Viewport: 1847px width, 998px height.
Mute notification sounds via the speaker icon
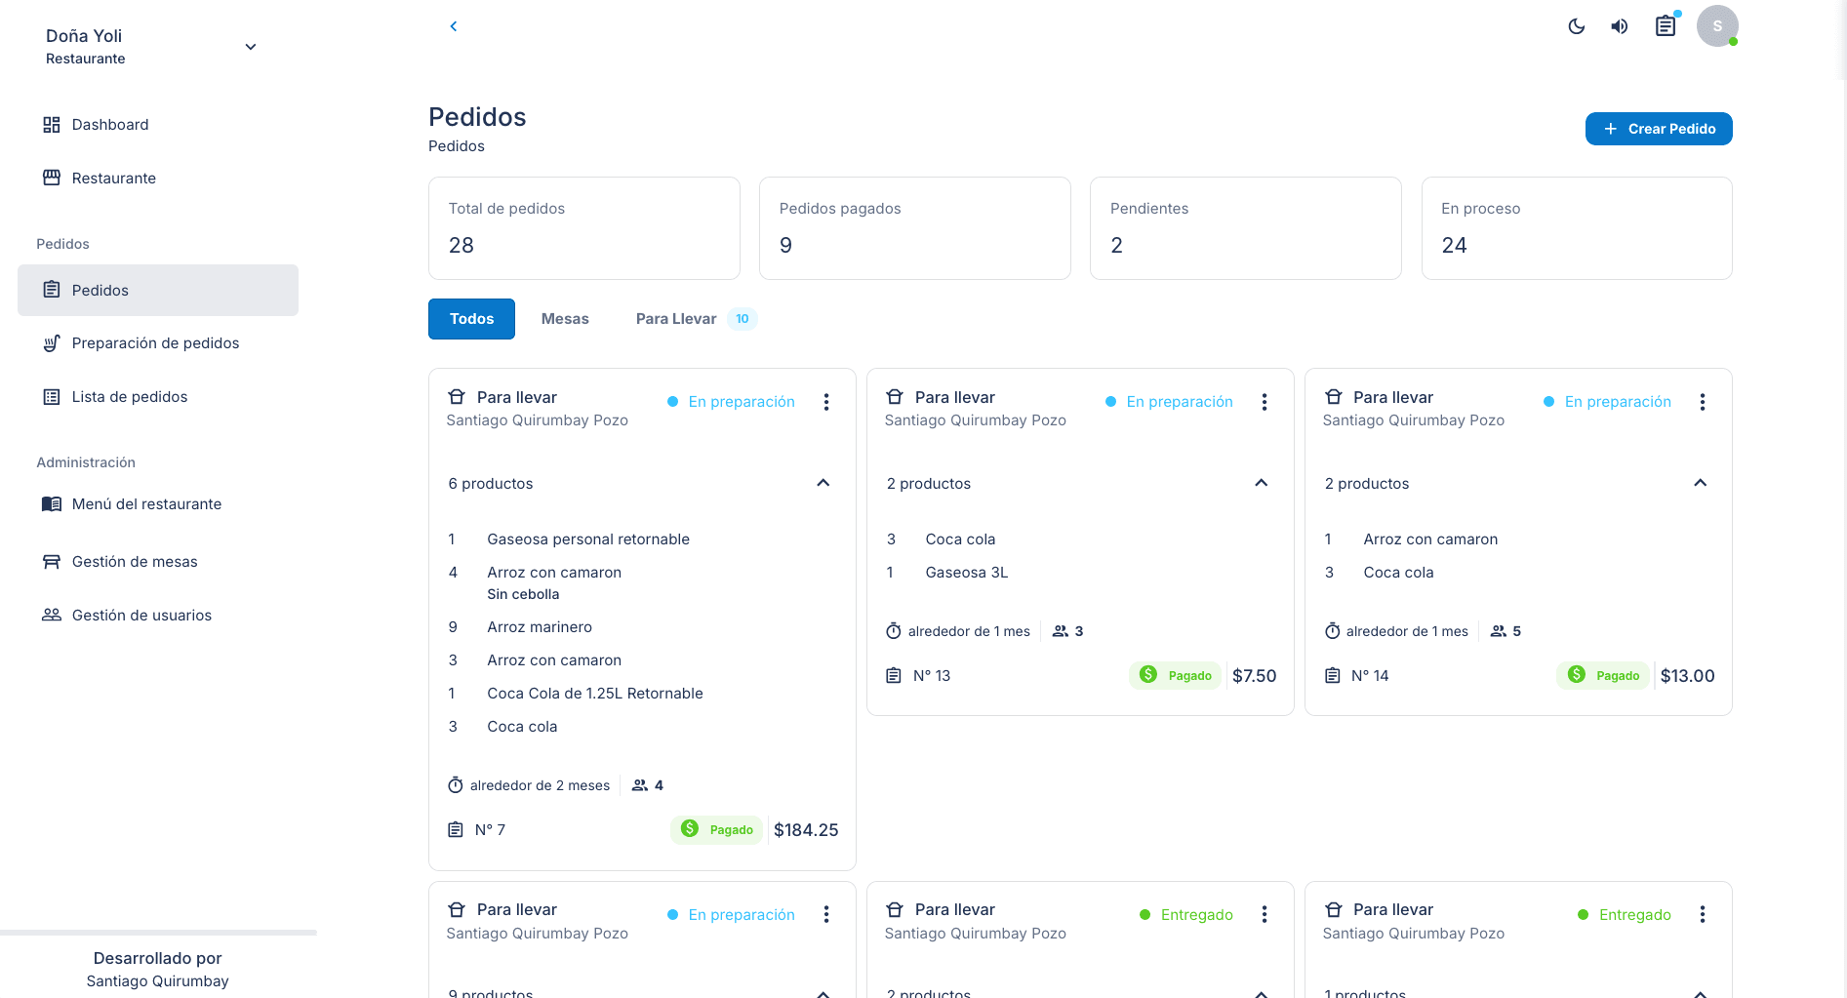coord(1620,26)
